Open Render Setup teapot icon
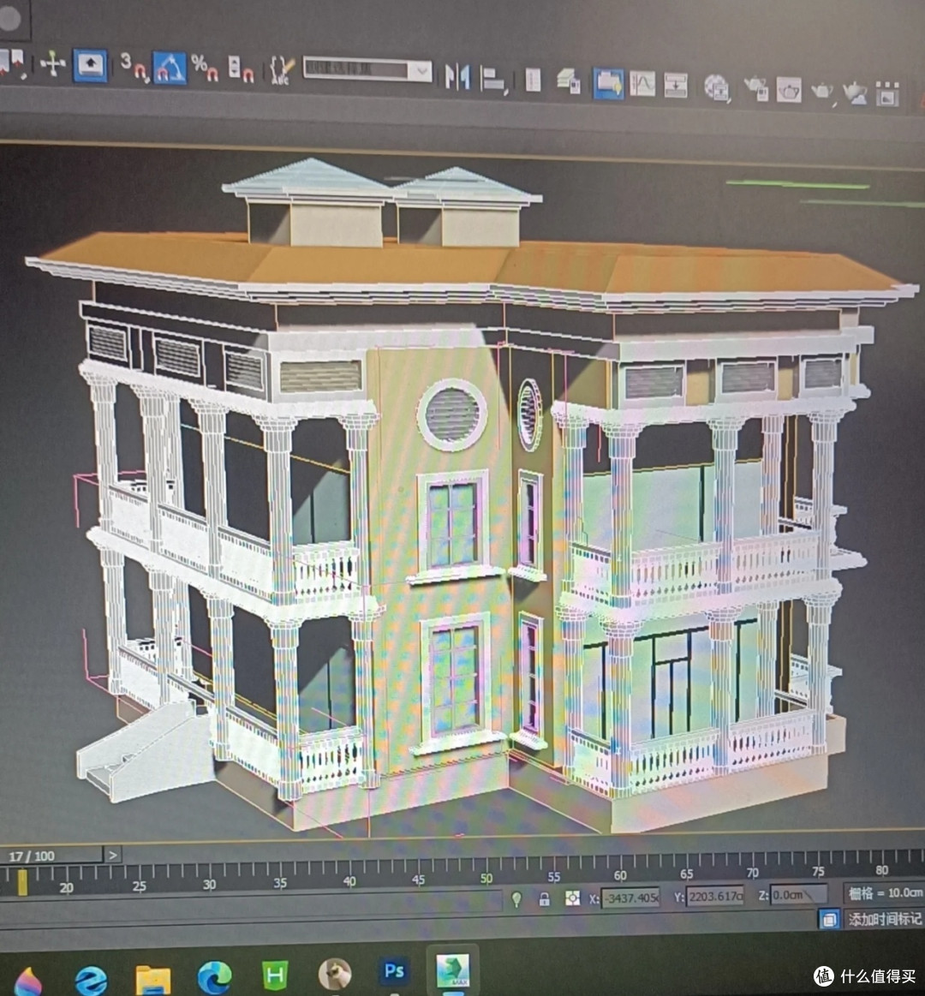The image size is (925, 996). (x=756, y=88)
